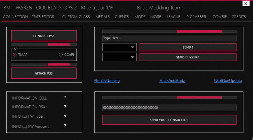Screen dimensions: 253x140
Task: Select the TMAPI radio option
Action: (x=21, y=55)
